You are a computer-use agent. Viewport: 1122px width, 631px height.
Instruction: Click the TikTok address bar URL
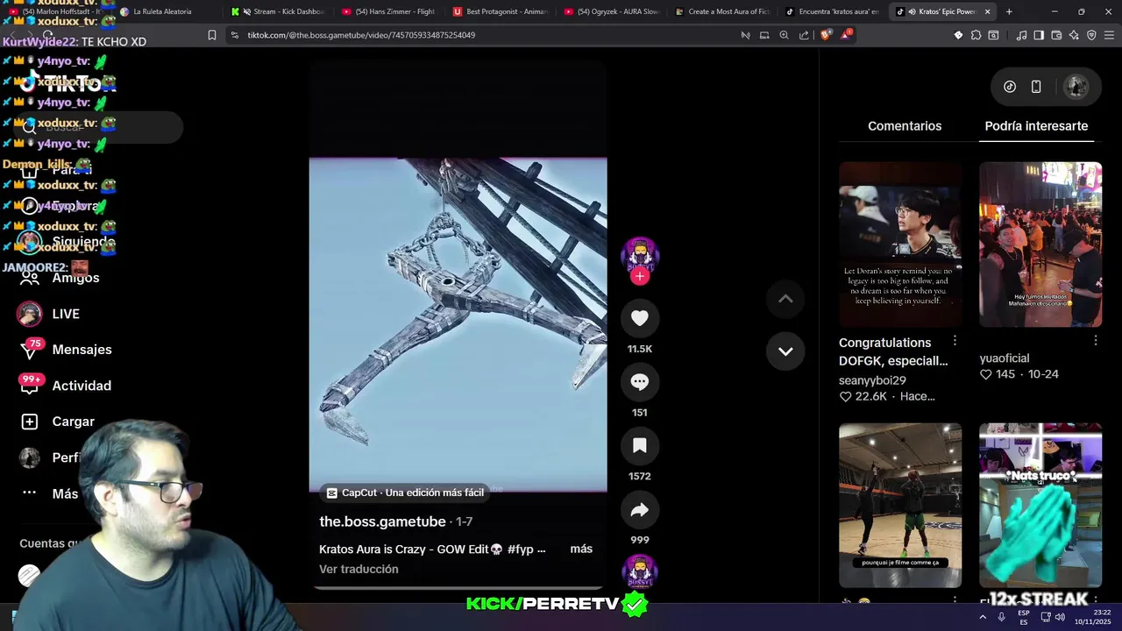[x=361, y=35]
